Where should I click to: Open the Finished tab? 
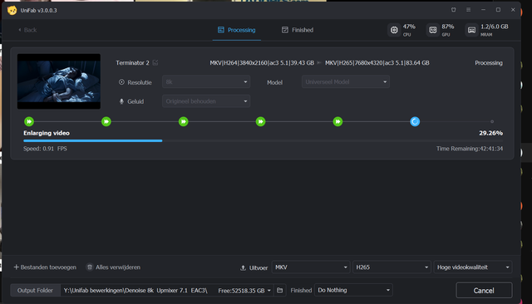(298, 30)
